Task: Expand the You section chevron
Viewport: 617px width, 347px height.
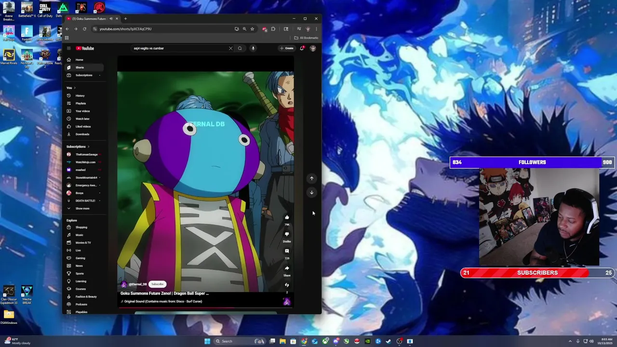Action: [x=75, y=88]
